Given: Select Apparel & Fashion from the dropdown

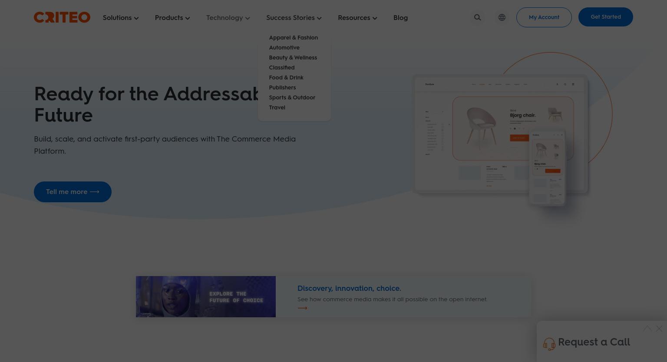Looking at the screenshot, I should [x=294, y=38].
